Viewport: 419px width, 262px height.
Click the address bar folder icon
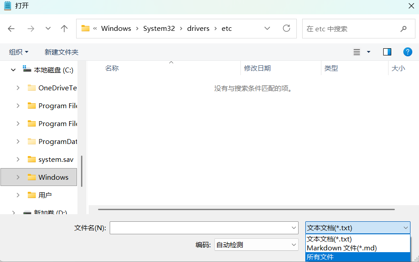(x=85, y=28)
